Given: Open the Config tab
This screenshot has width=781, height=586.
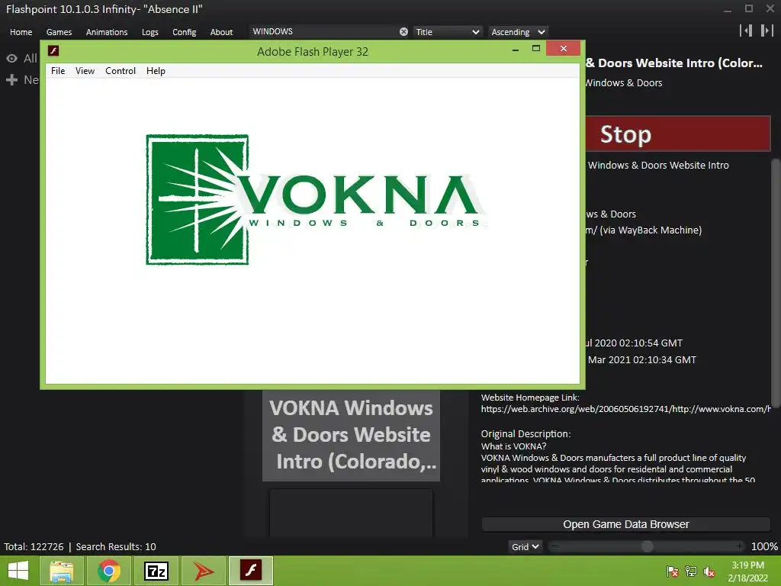Looking at the screenshot, I should [185, 32].
